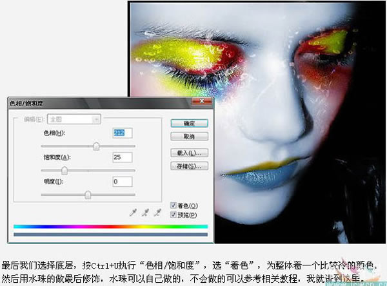Viewport: 387px width, 286px height.
Task: Open the 编辑 全图 dropdown
Action: pyautogui.click(x=74, y=119)
